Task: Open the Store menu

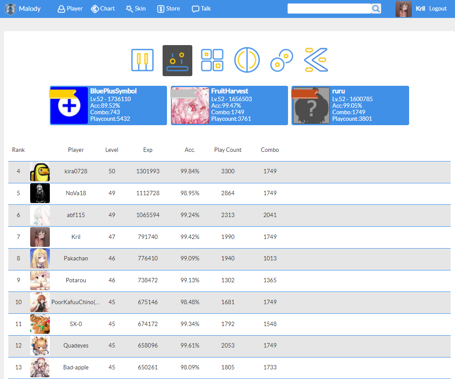Action: click(169, 9)
